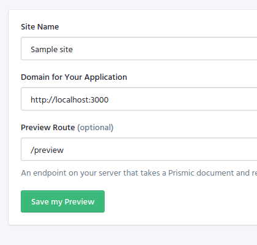The height and width of the screenshot is (245, 257).
Task: Click the Preview Route label
Action: [x=48, y=128]
